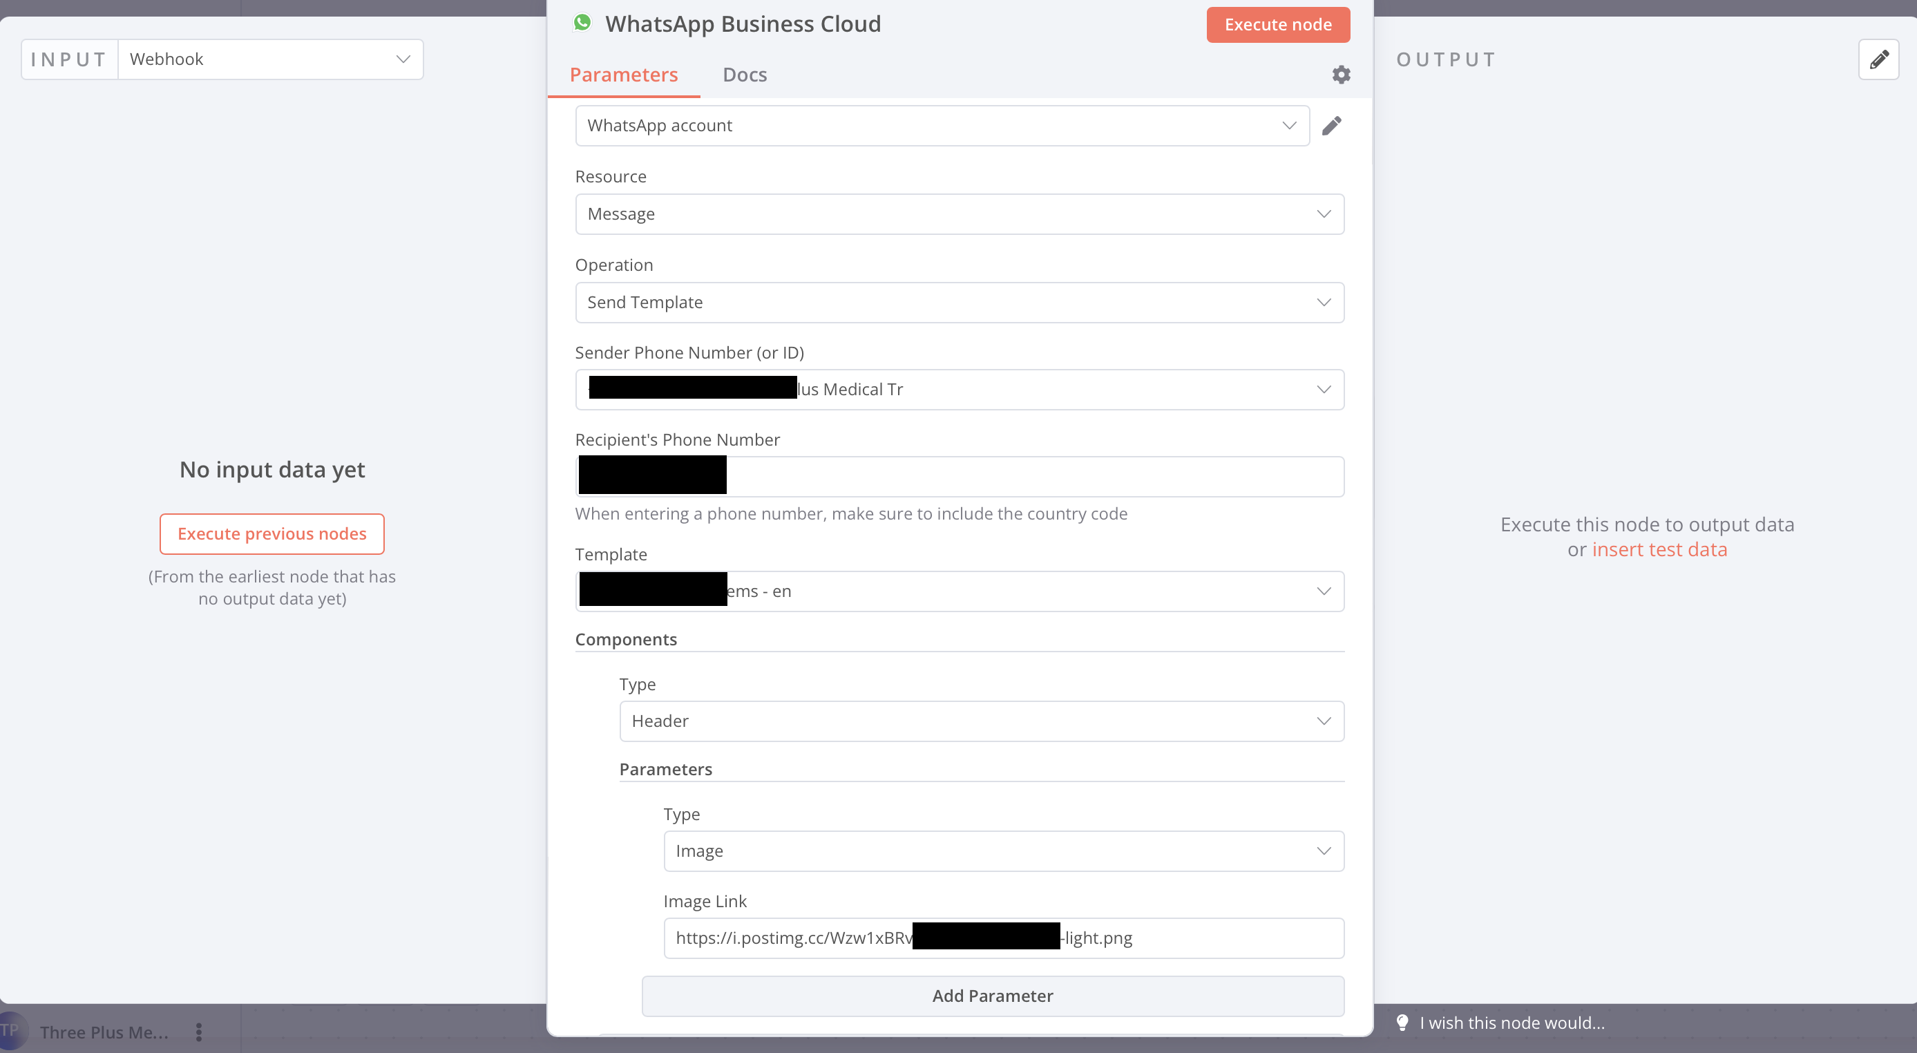Open 'I wish this node would...' feedback link
This screenshot has width=1917, height=1053.
pos(1511,1023)
